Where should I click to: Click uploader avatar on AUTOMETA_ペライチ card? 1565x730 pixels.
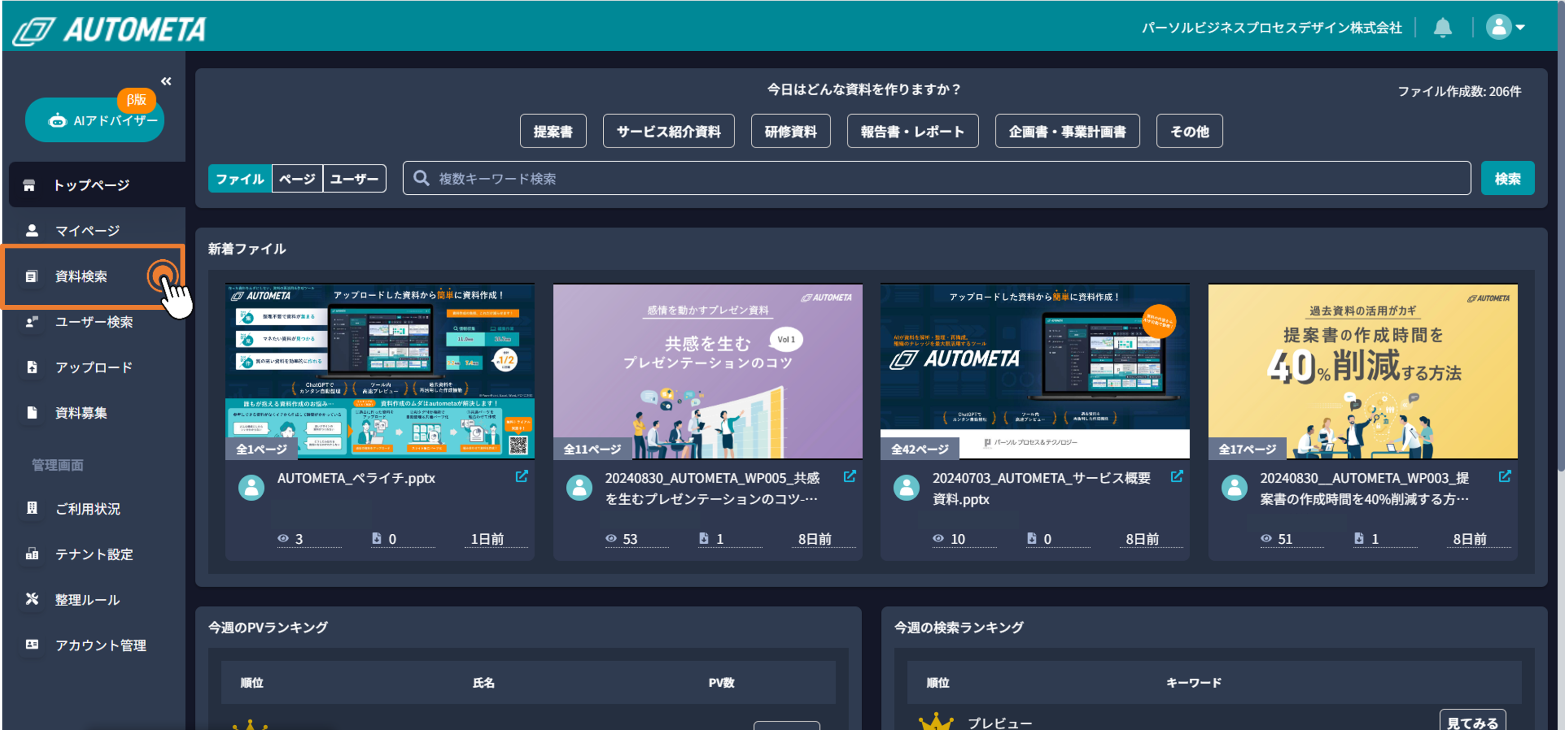pyautogui.click(x=251, y=488)
